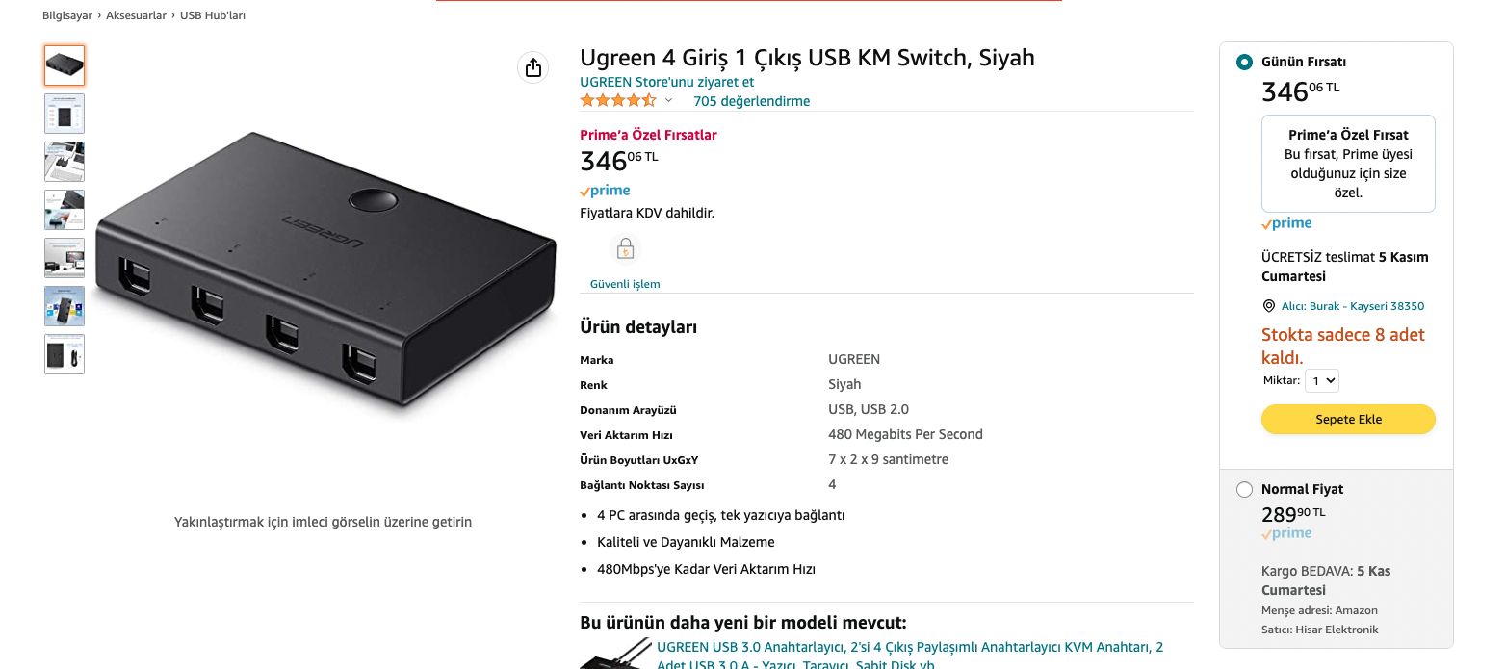Image resolution: width=1506 pixels, height=669 pixels.
Task: Visit the UGREEN Store link
Action: (667, 82)
